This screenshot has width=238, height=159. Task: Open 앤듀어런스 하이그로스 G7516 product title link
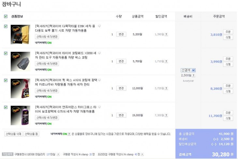pyautogui.click(x=66, y=109)
